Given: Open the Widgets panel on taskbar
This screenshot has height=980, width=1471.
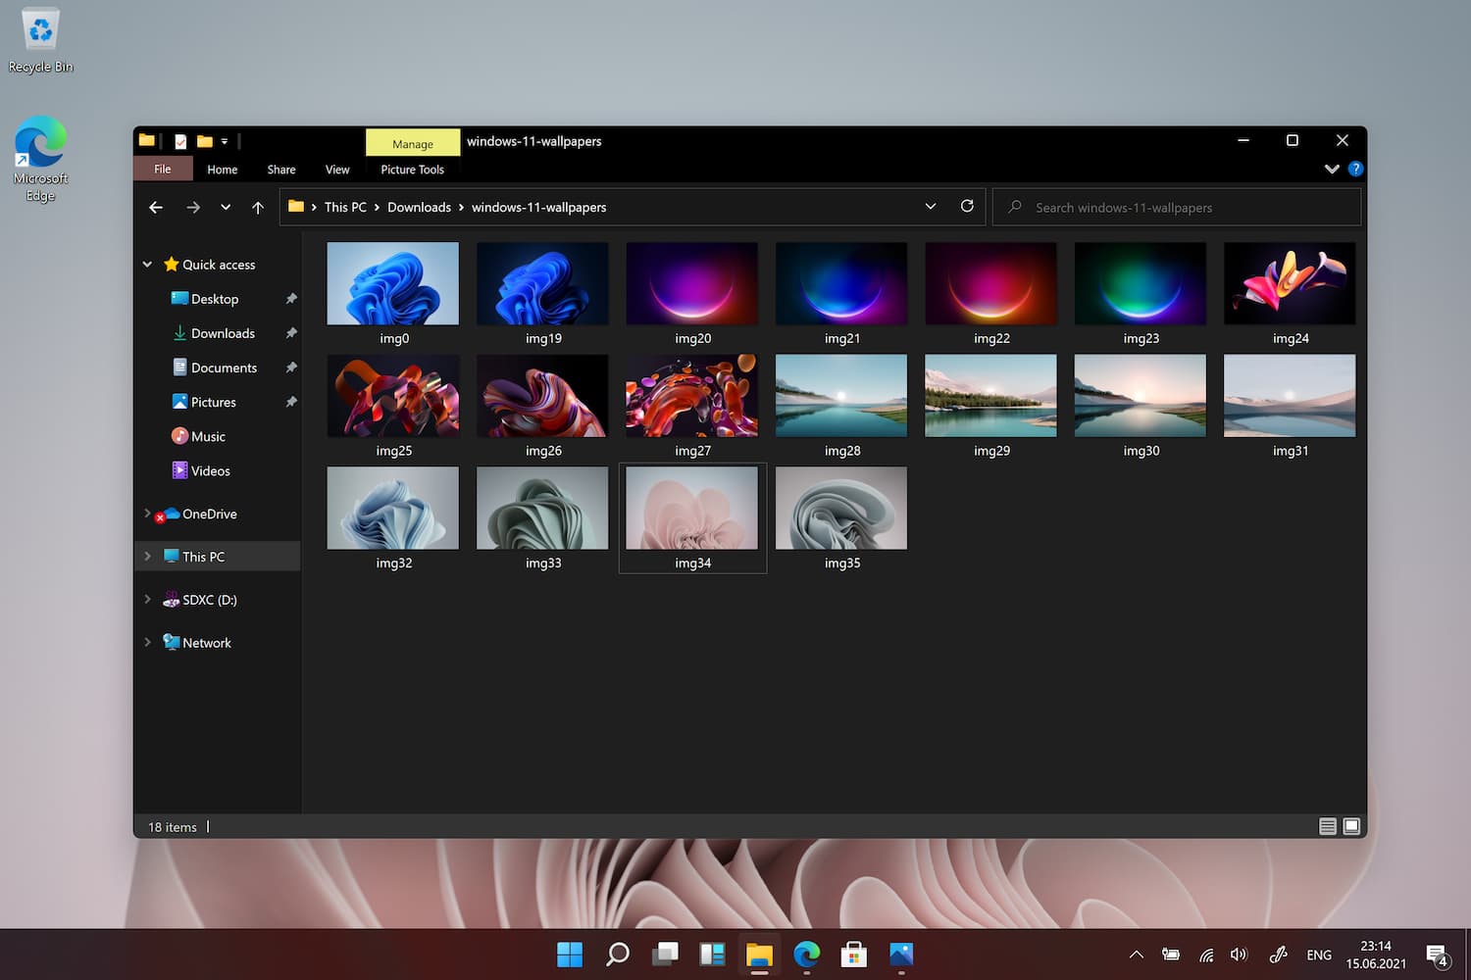Looking at the screenshot, I should pyautogui.click(x=712, y=954).
